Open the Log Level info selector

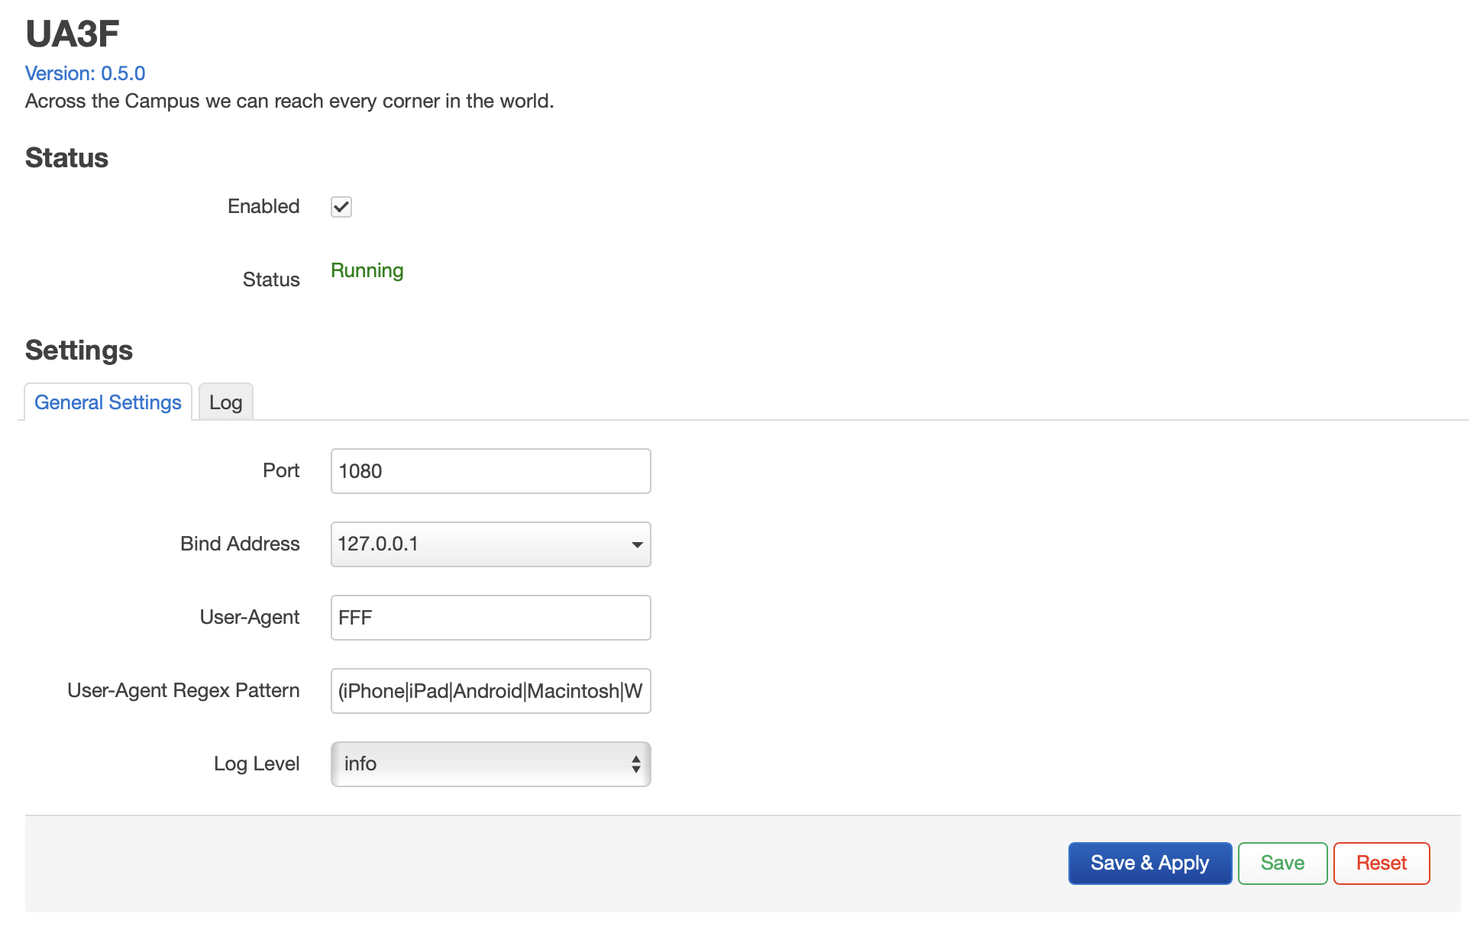[490, 764]
